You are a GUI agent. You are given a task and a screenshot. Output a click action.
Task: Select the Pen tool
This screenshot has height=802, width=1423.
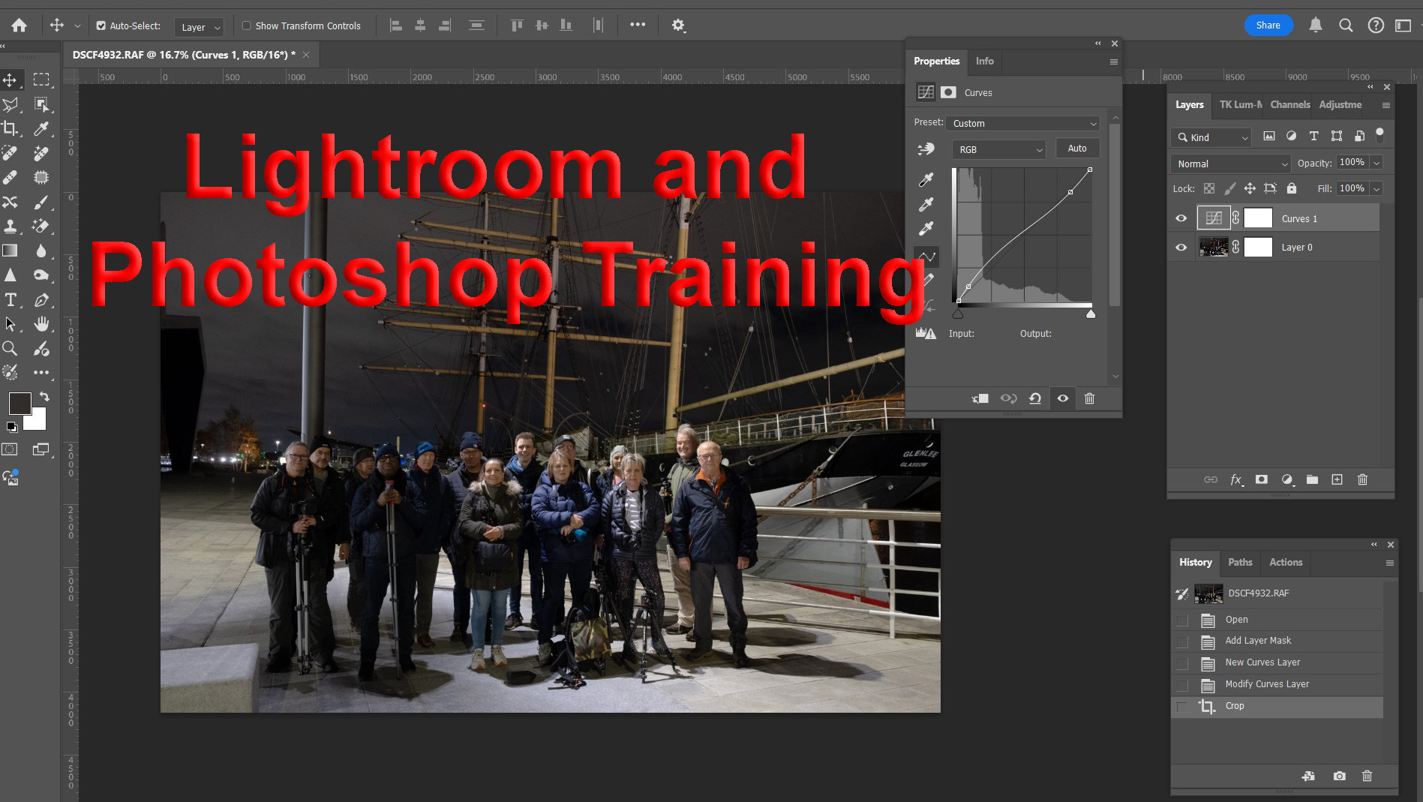41,299
